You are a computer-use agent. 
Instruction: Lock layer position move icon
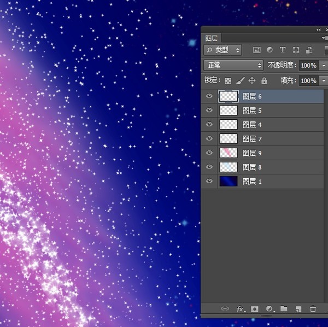(252, 80)
